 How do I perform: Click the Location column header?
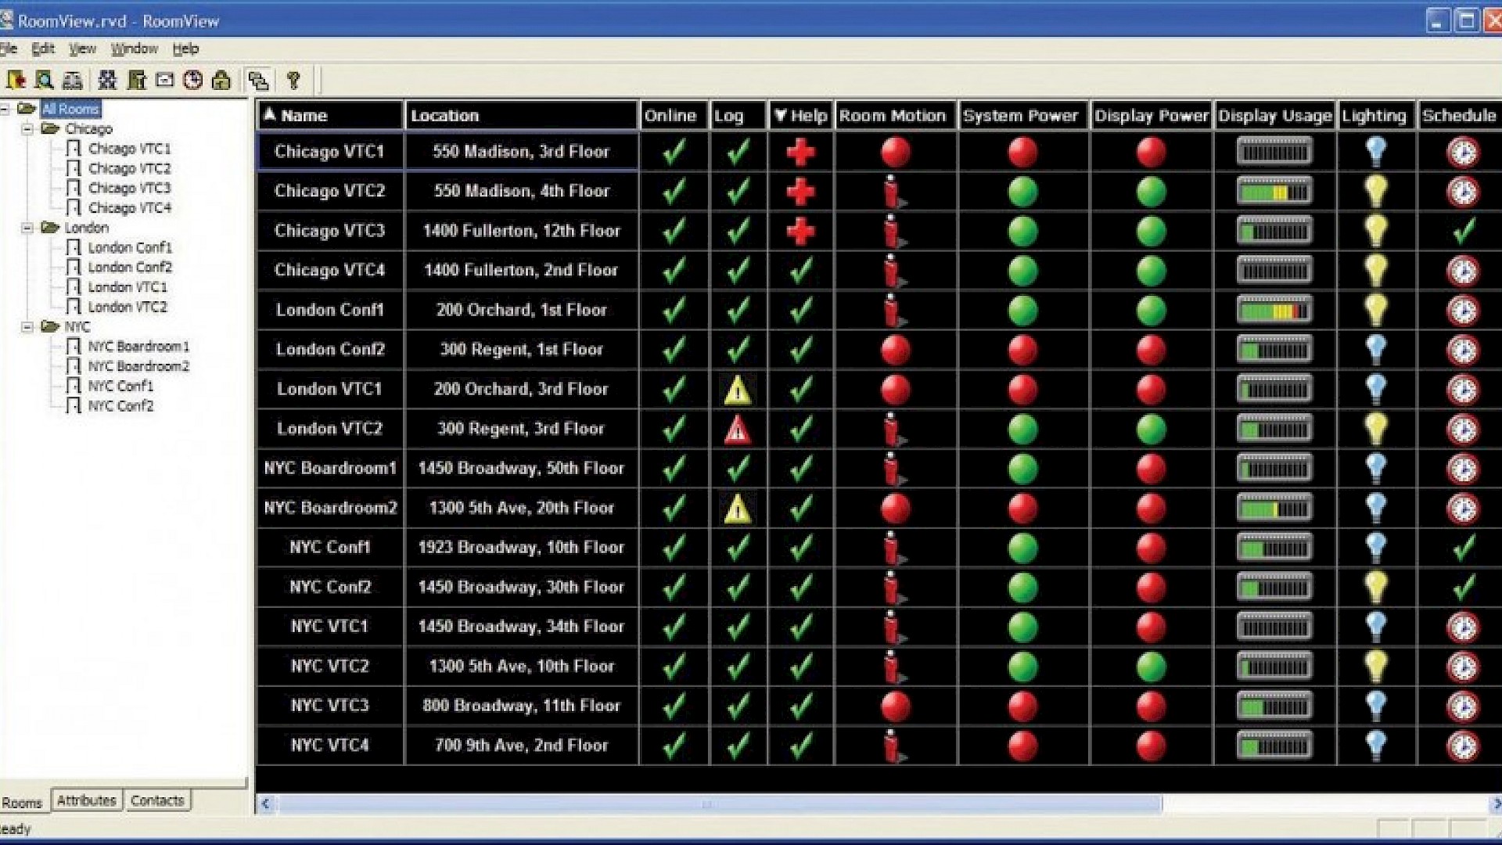tap(521, 115)
